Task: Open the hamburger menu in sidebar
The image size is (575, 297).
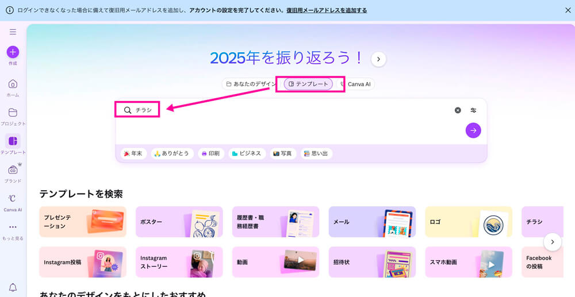Action: [13, 32]
